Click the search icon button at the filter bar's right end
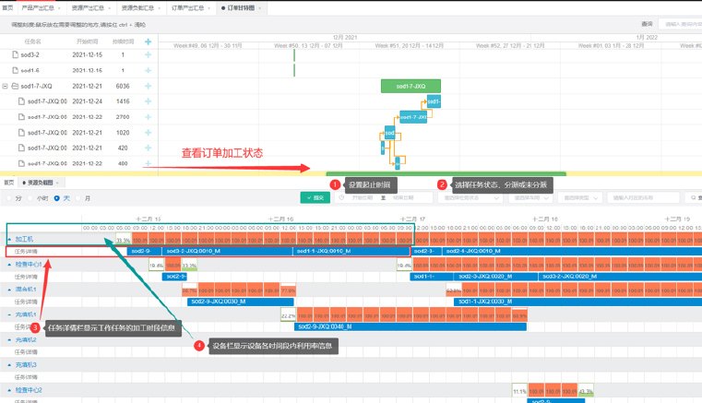Screen dimensions: 702x403 [x=694, y=197]
